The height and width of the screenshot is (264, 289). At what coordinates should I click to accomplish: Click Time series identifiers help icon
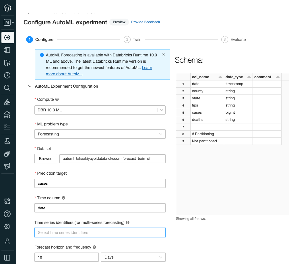tap(127, 222)
